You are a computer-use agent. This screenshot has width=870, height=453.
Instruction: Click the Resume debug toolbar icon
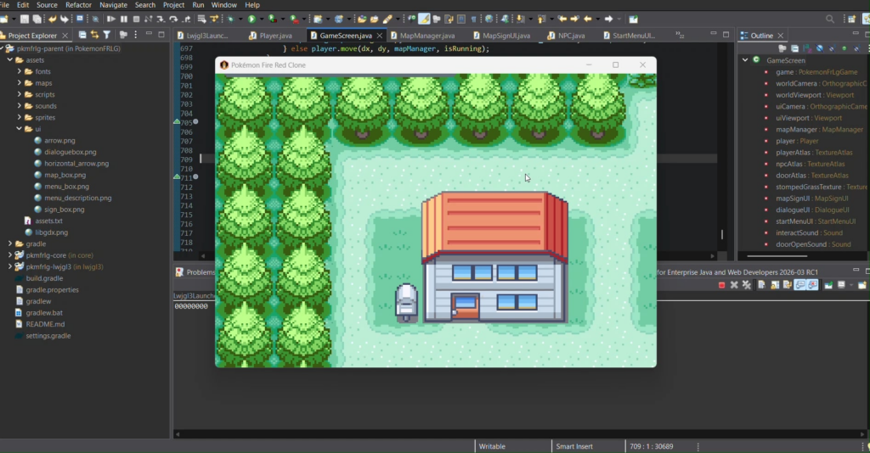click(111, 20)
